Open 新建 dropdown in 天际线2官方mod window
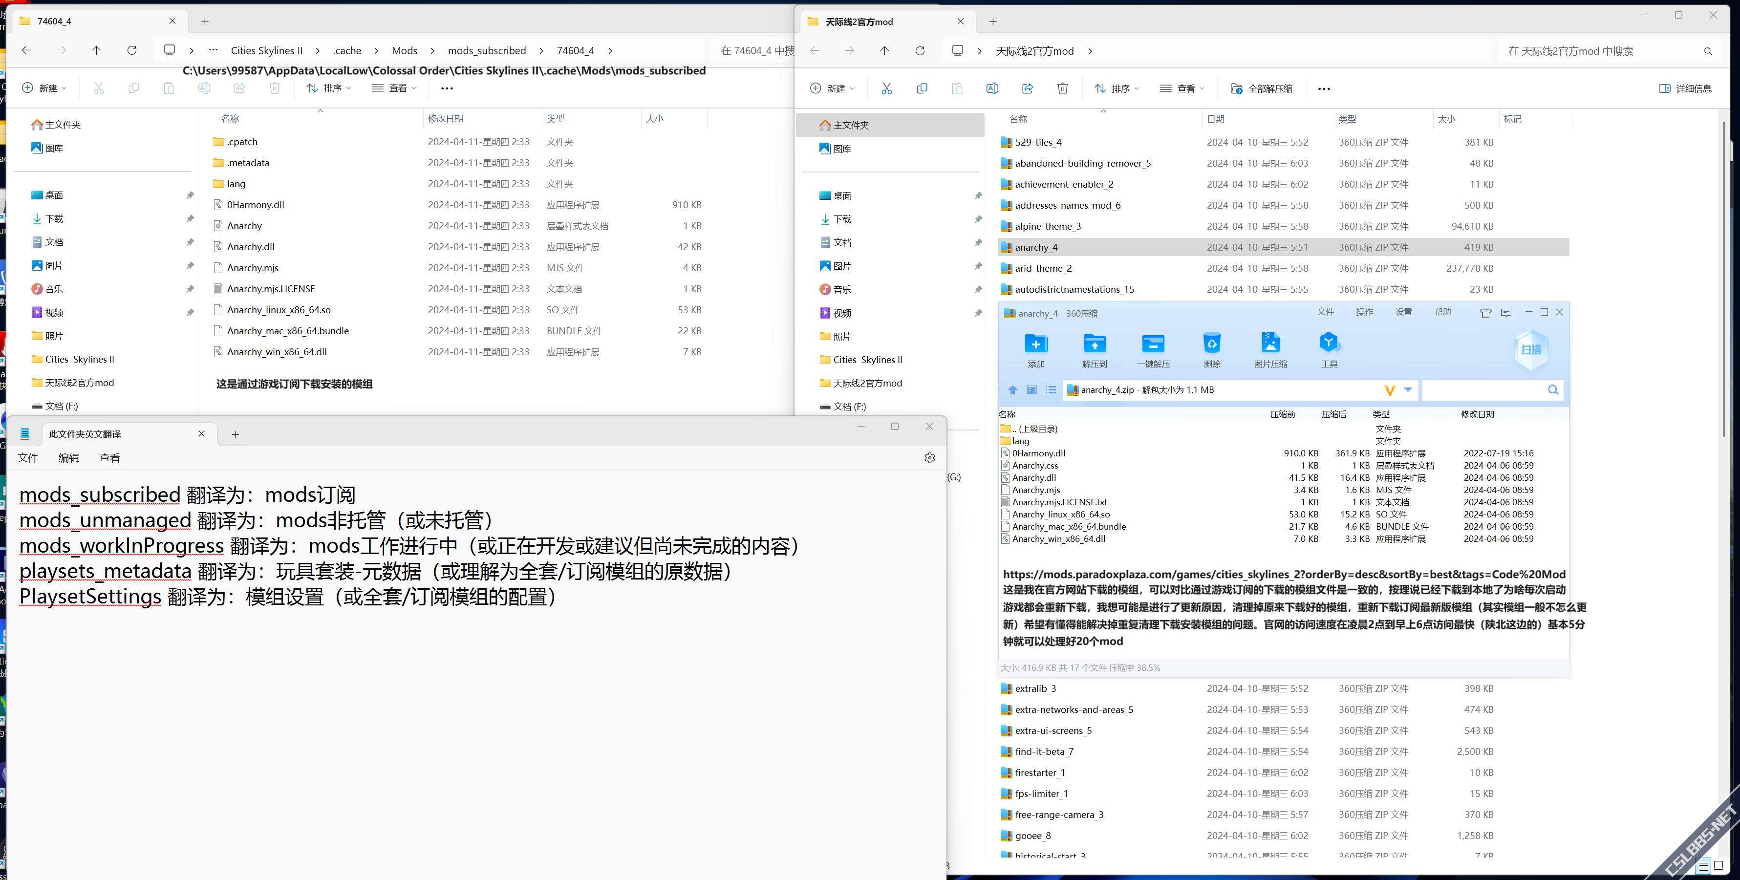Image resolution: width=1740 pixels, height=880 pixels. pyautogui.click(x=832, y=88)
